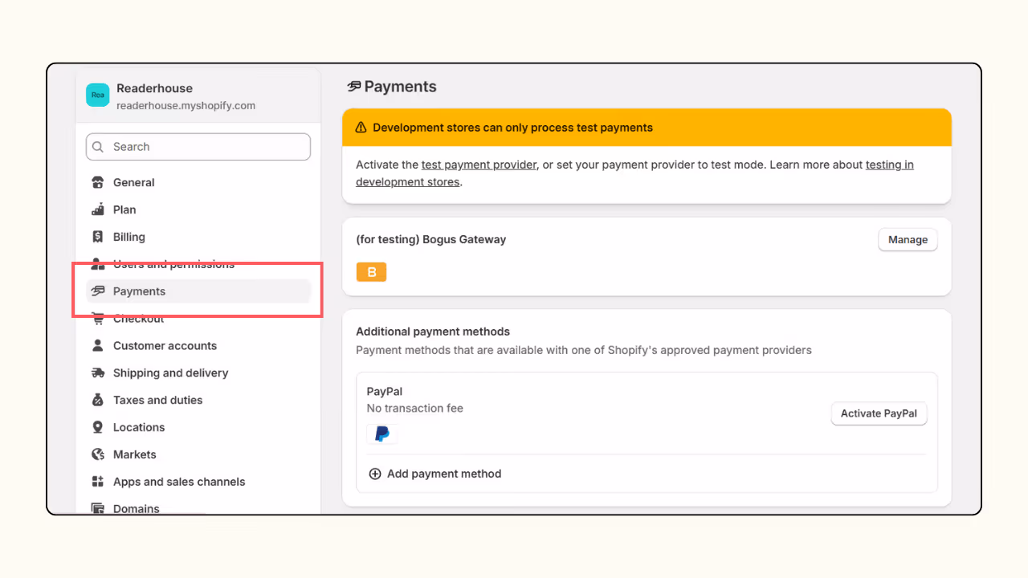Select Payments in the settings sidebar

pyautogui.click(x=198, y=291)
